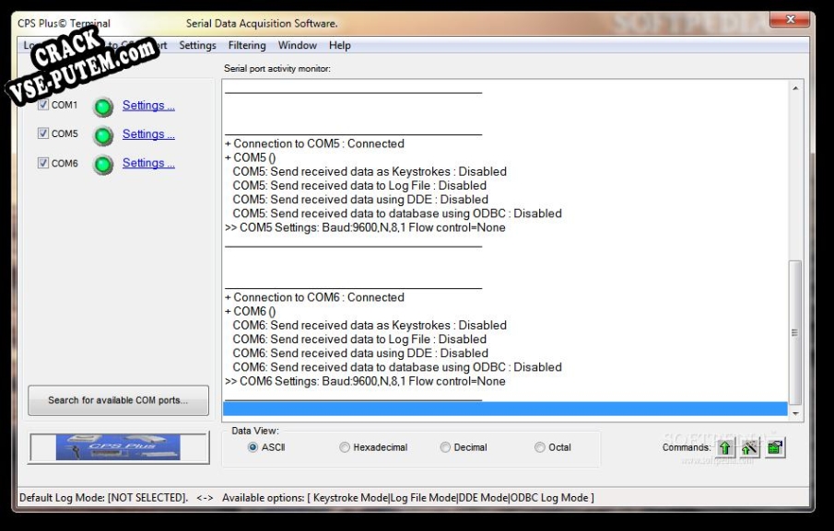Select 'COM5: Send received data to database using ODBC' line
The image size is (834, 531).
point(397,214)
